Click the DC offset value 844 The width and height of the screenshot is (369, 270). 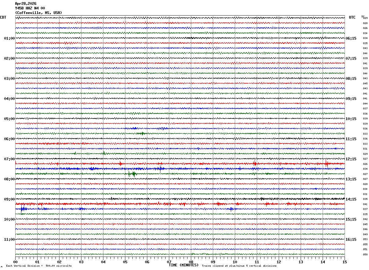pyautogui.click(x=365, y=104)
